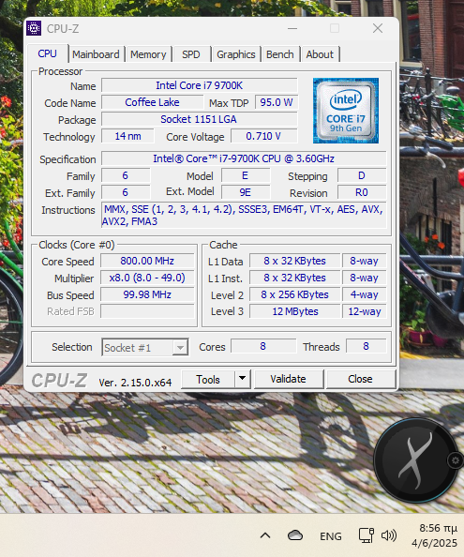
Task: Go to the Bench tab
Action: click(x=279, y=54)
